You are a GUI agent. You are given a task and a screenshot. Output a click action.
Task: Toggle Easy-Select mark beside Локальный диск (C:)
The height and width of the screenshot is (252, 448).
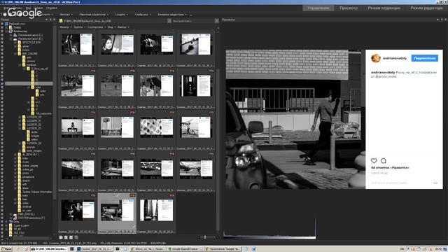(2, 35)
